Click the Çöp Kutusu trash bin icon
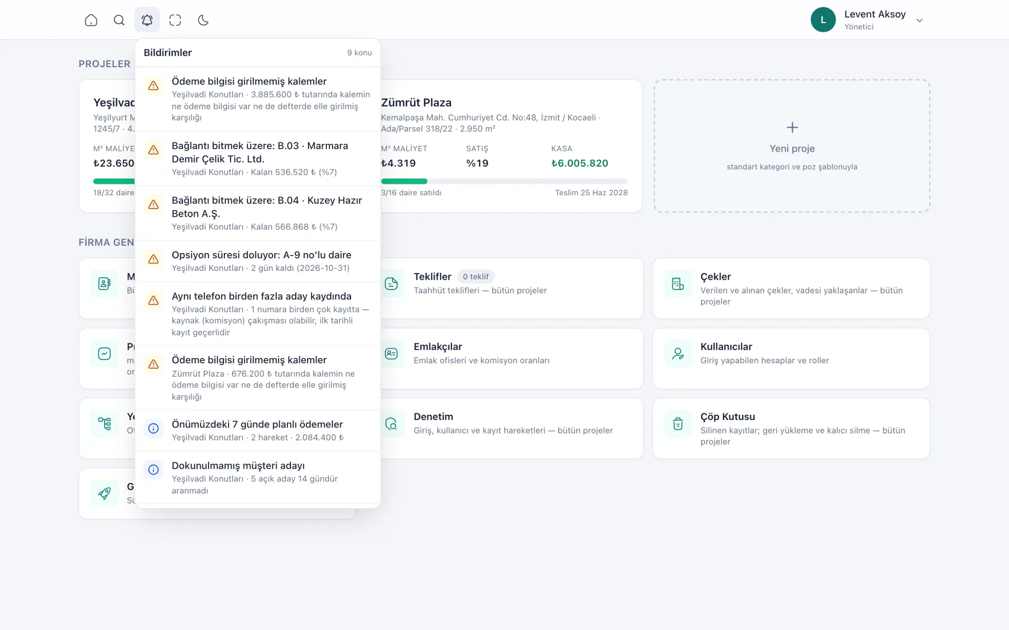1009x630 pixels. pyautogui.click(x=678, y=424)
